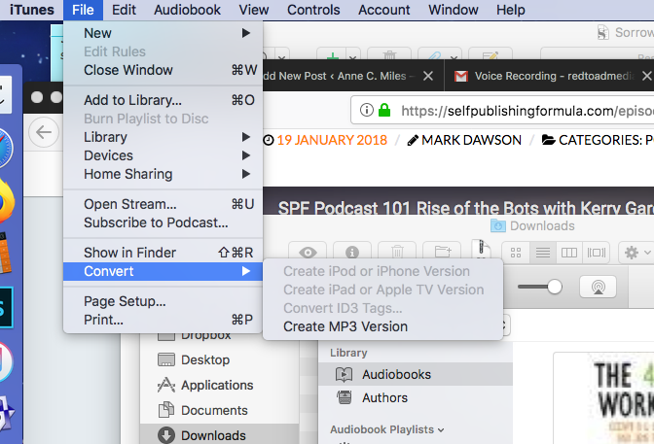Open the iTunes application menu

32,10
